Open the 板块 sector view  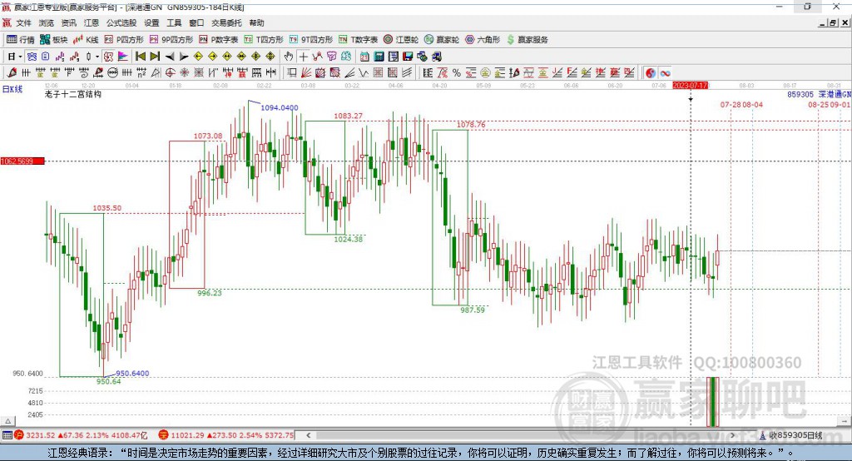point(54,40)
